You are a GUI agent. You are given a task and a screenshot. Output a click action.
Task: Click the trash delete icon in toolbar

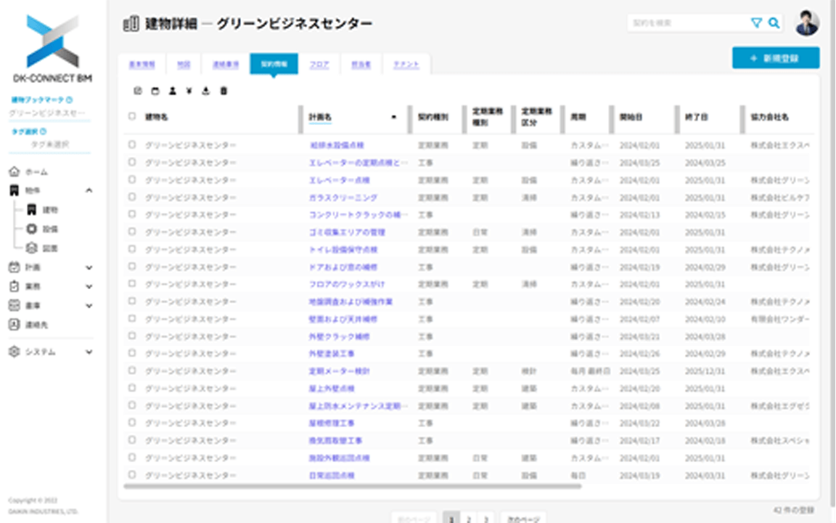(224, 92)
